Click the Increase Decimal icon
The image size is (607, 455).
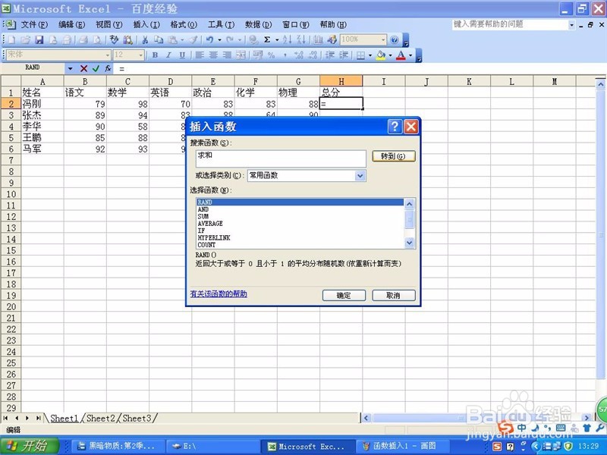point(298,55)
